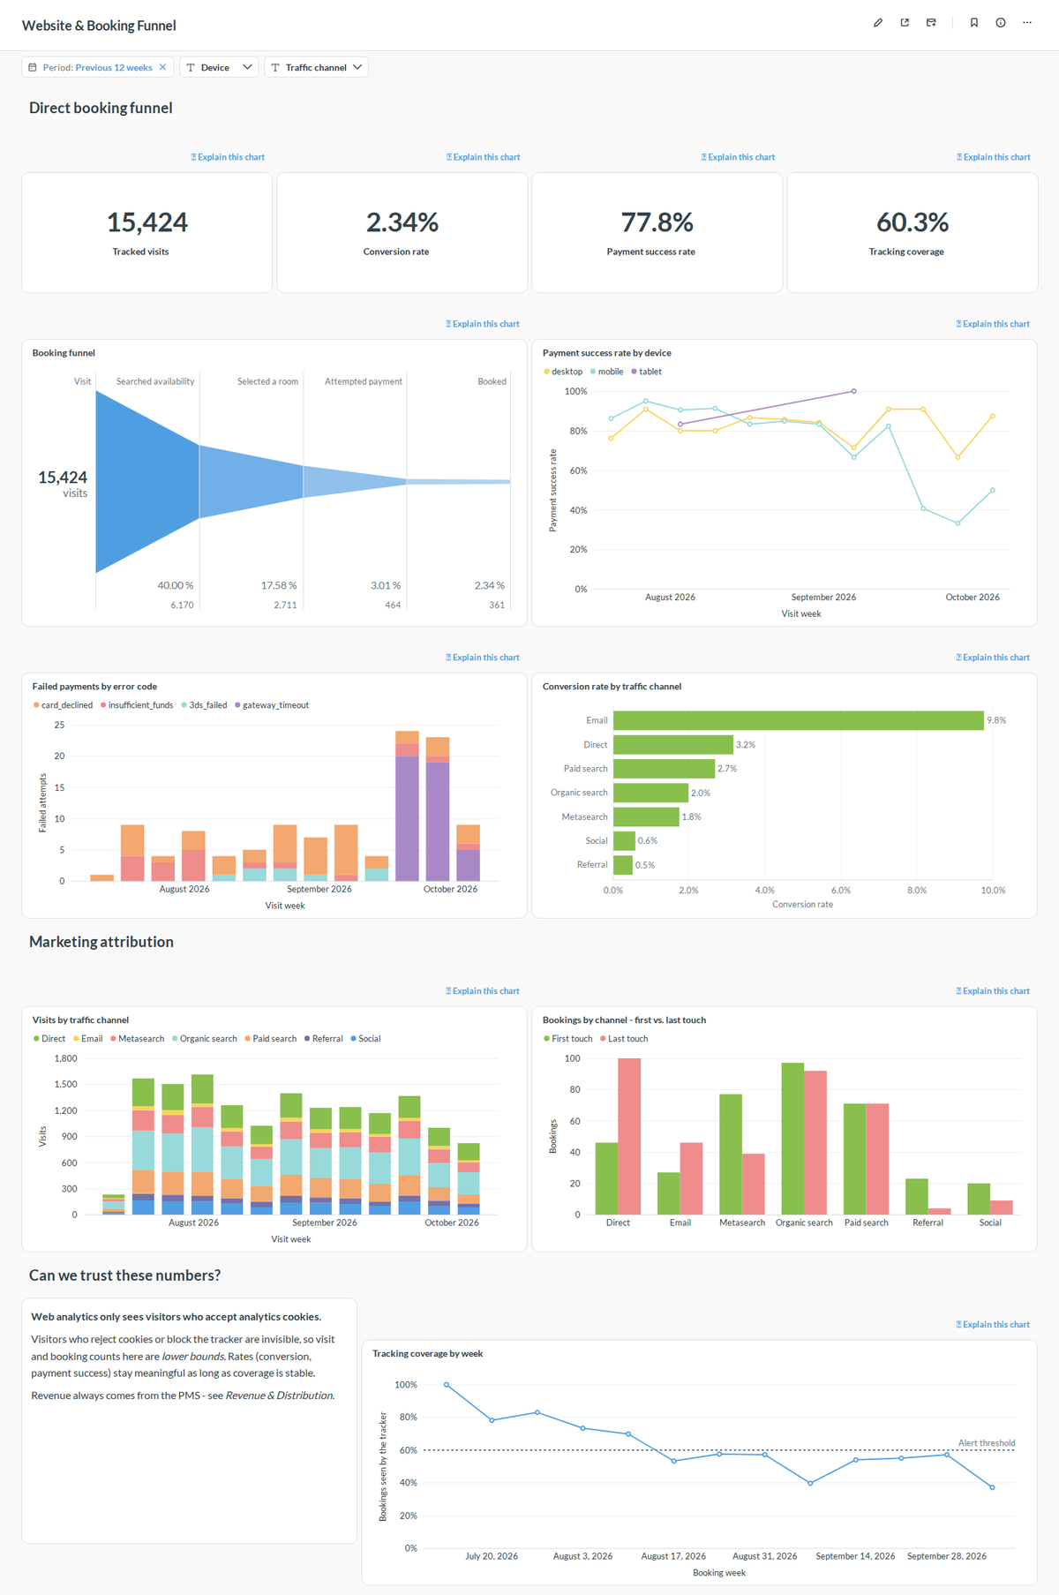Toggle desktop series in device legend
The width and height of the screenshot is (1059, 1595).
click(563, 372)
